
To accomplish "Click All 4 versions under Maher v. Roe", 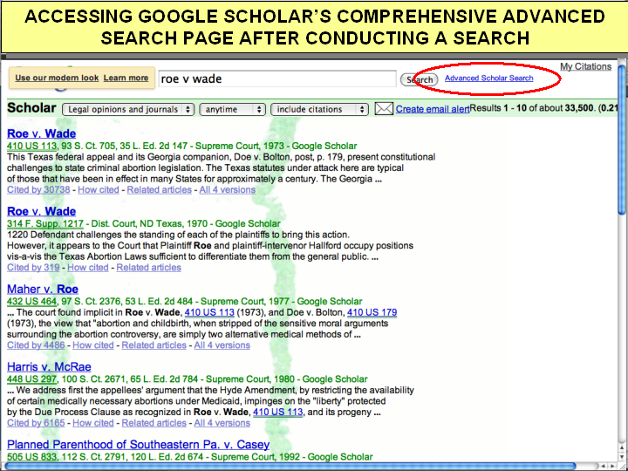I will 222,345.
